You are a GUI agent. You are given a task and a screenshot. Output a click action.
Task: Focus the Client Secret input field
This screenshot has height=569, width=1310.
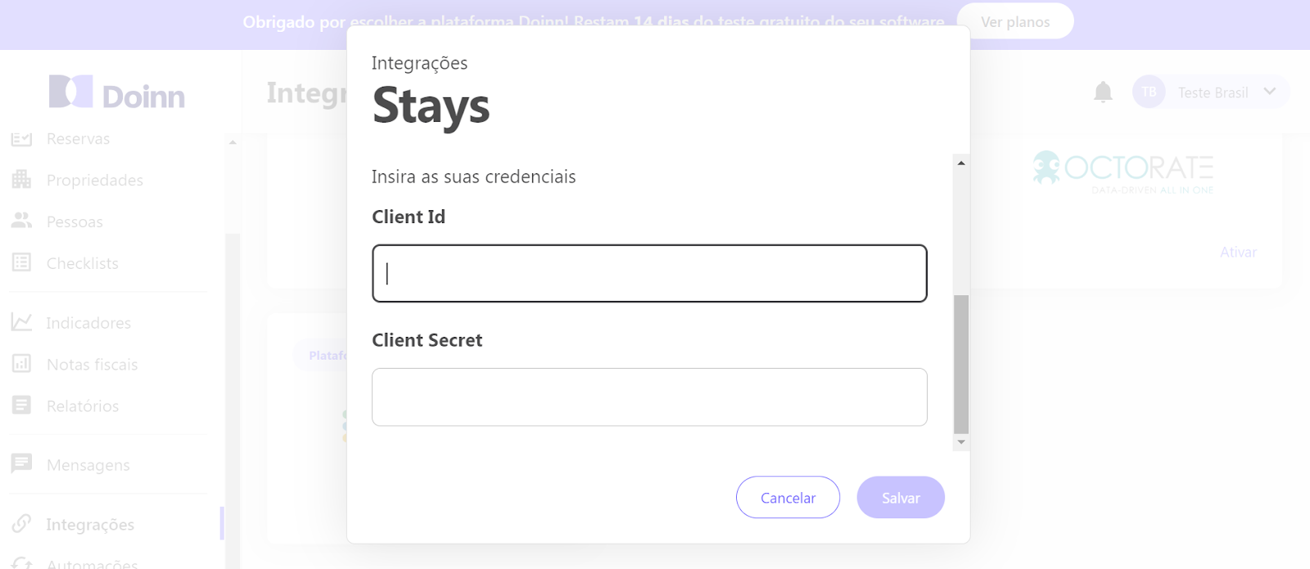[649, 397]
